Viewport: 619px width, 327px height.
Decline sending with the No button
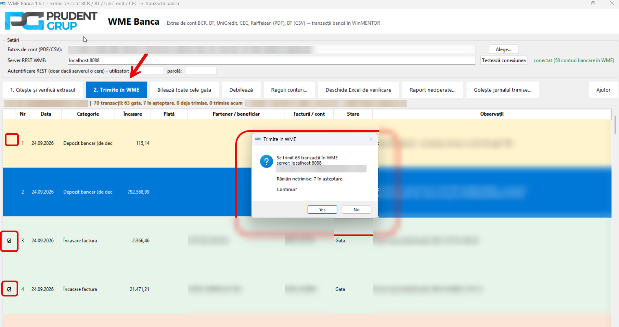tap(356, 210)
